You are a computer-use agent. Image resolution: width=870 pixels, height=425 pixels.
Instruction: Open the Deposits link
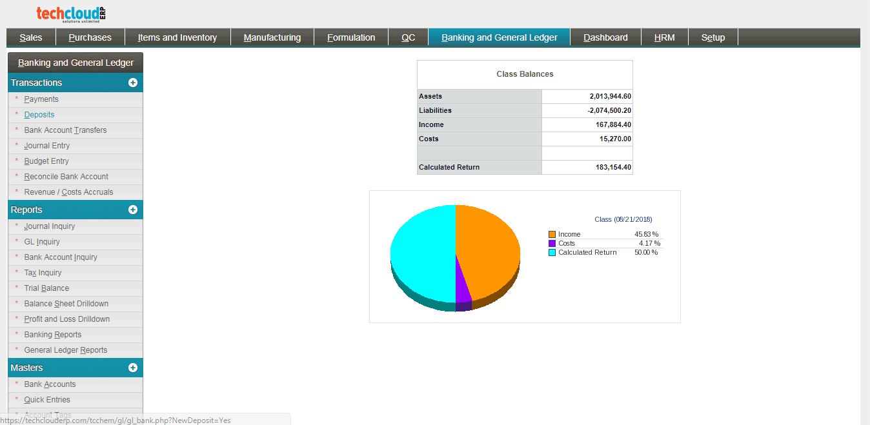point(39,115)
